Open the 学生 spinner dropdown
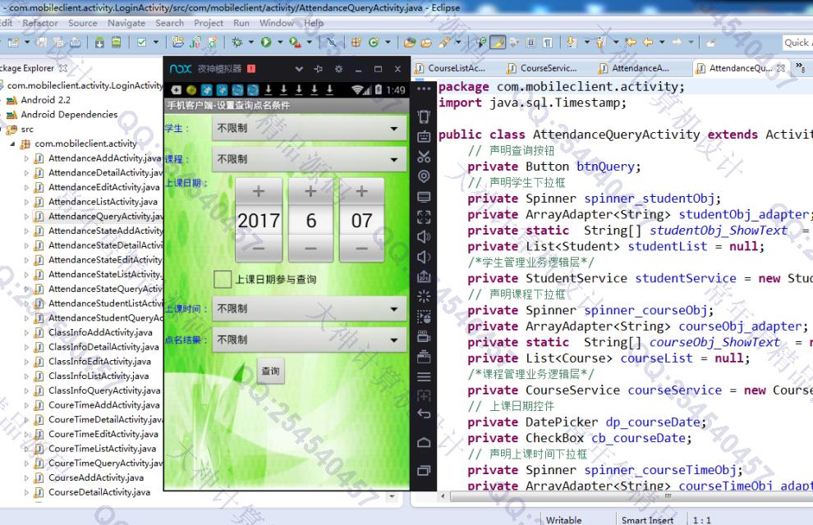The image size is (813, 525). click(x=309, y=128)
